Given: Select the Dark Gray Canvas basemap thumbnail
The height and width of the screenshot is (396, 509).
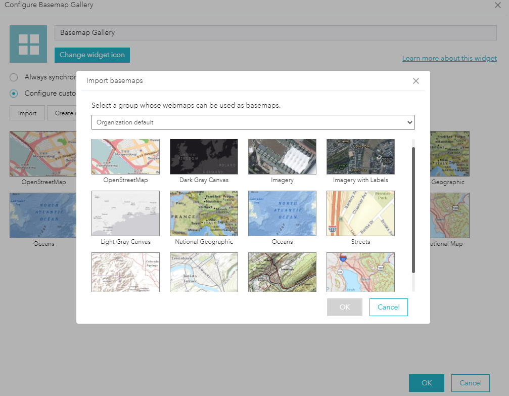Looking at the screenshot, I should 204,156.
